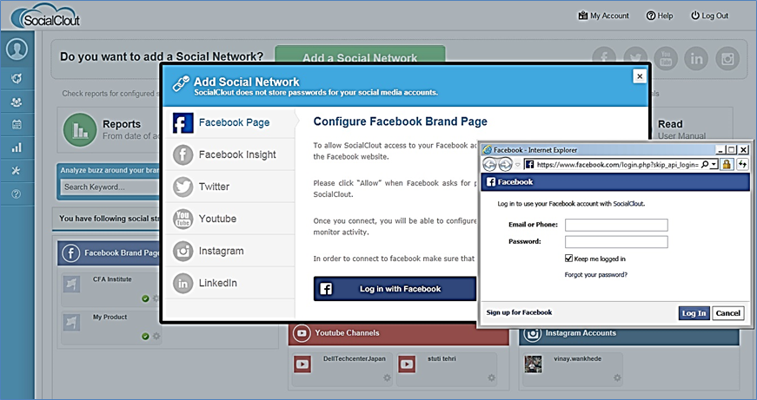Click the top-right Facebook circle icon
Screen dimensions: 757x400
pos(604,58)
